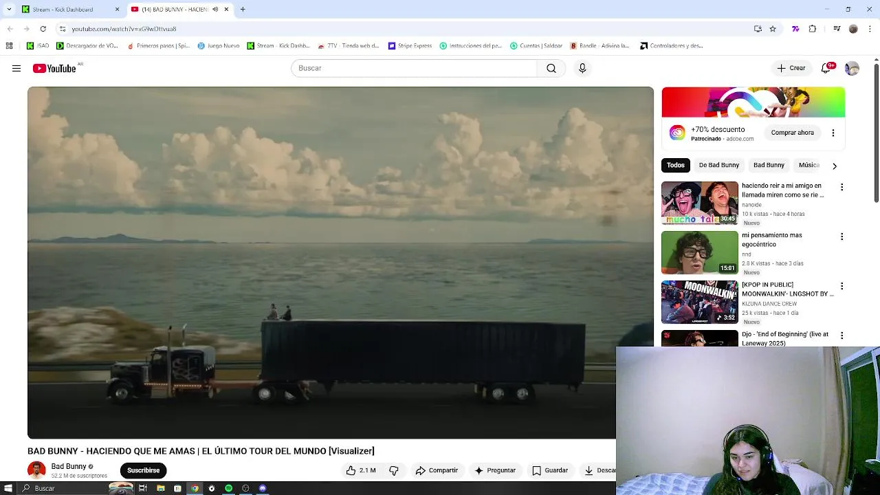Open 'Cuentas | Saldoar' bookmark
The width and height of the screenshot is (880, 495).
[x=536, y=46]
